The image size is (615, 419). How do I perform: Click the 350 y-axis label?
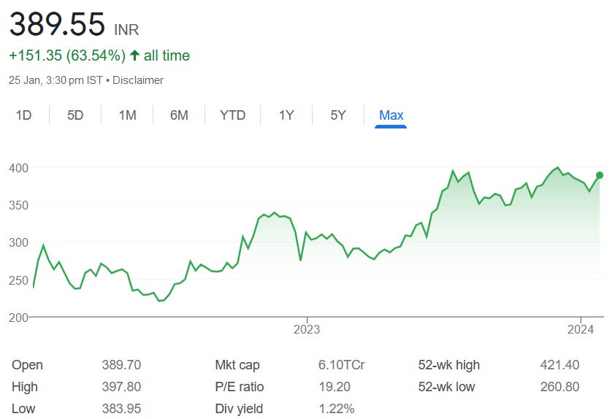[19, 205]
